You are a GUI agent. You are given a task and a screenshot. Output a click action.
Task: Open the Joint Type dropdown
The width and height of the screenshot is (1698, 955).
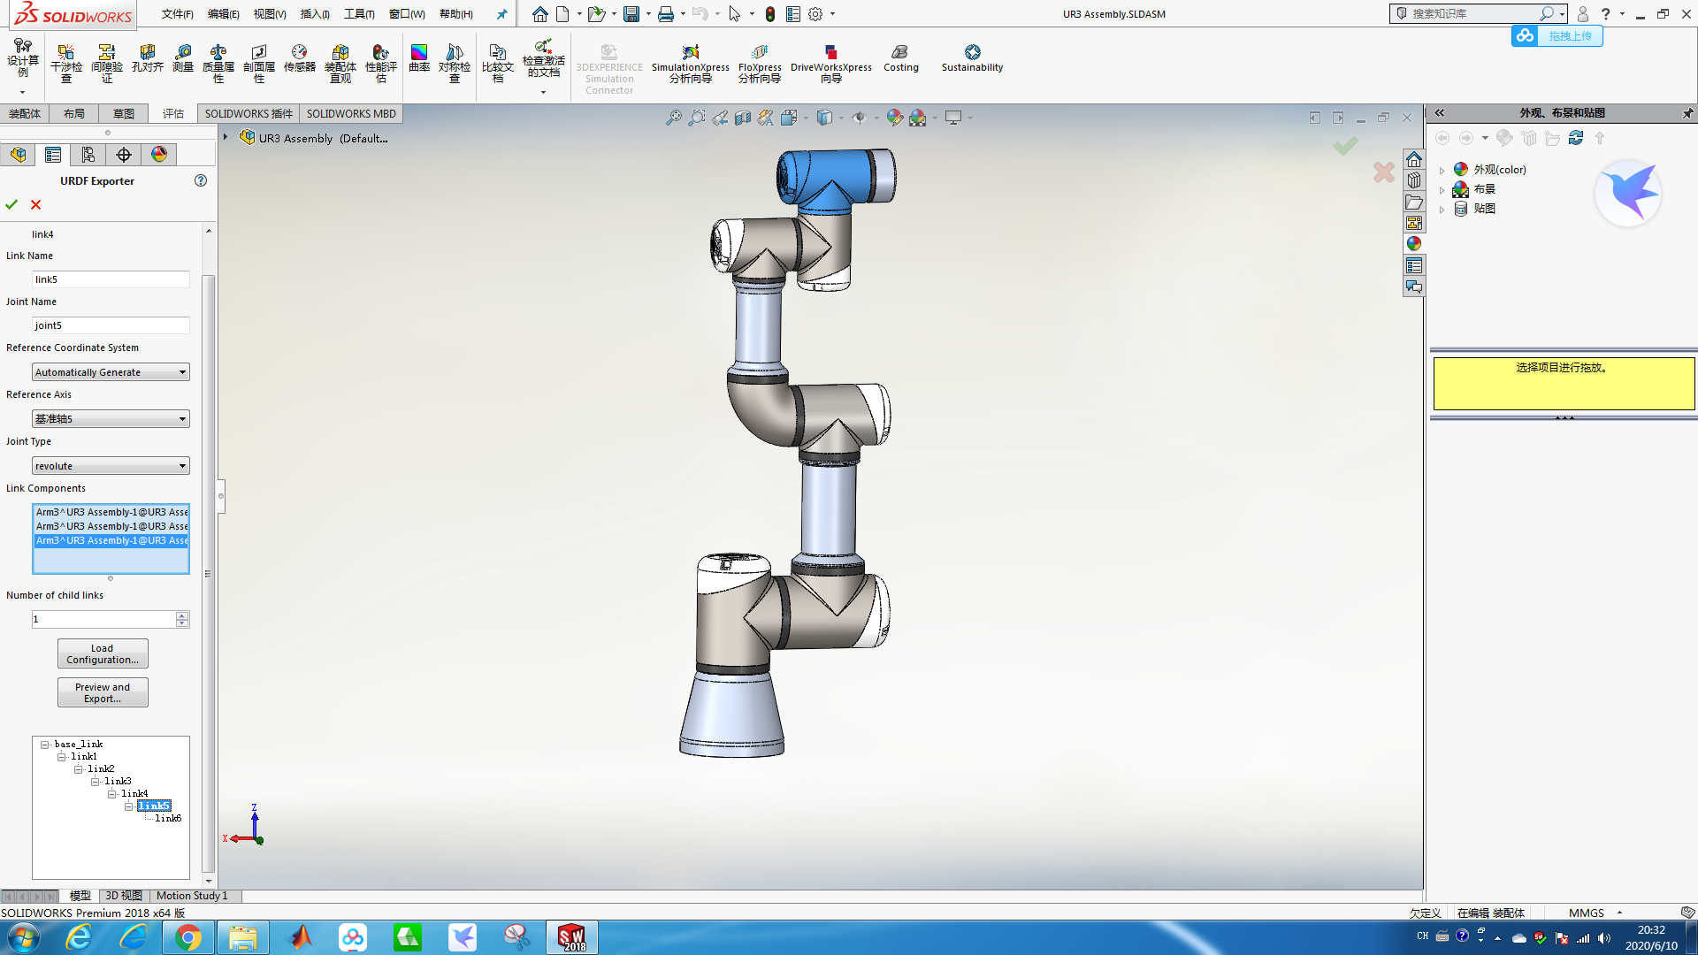coord(182,466)
